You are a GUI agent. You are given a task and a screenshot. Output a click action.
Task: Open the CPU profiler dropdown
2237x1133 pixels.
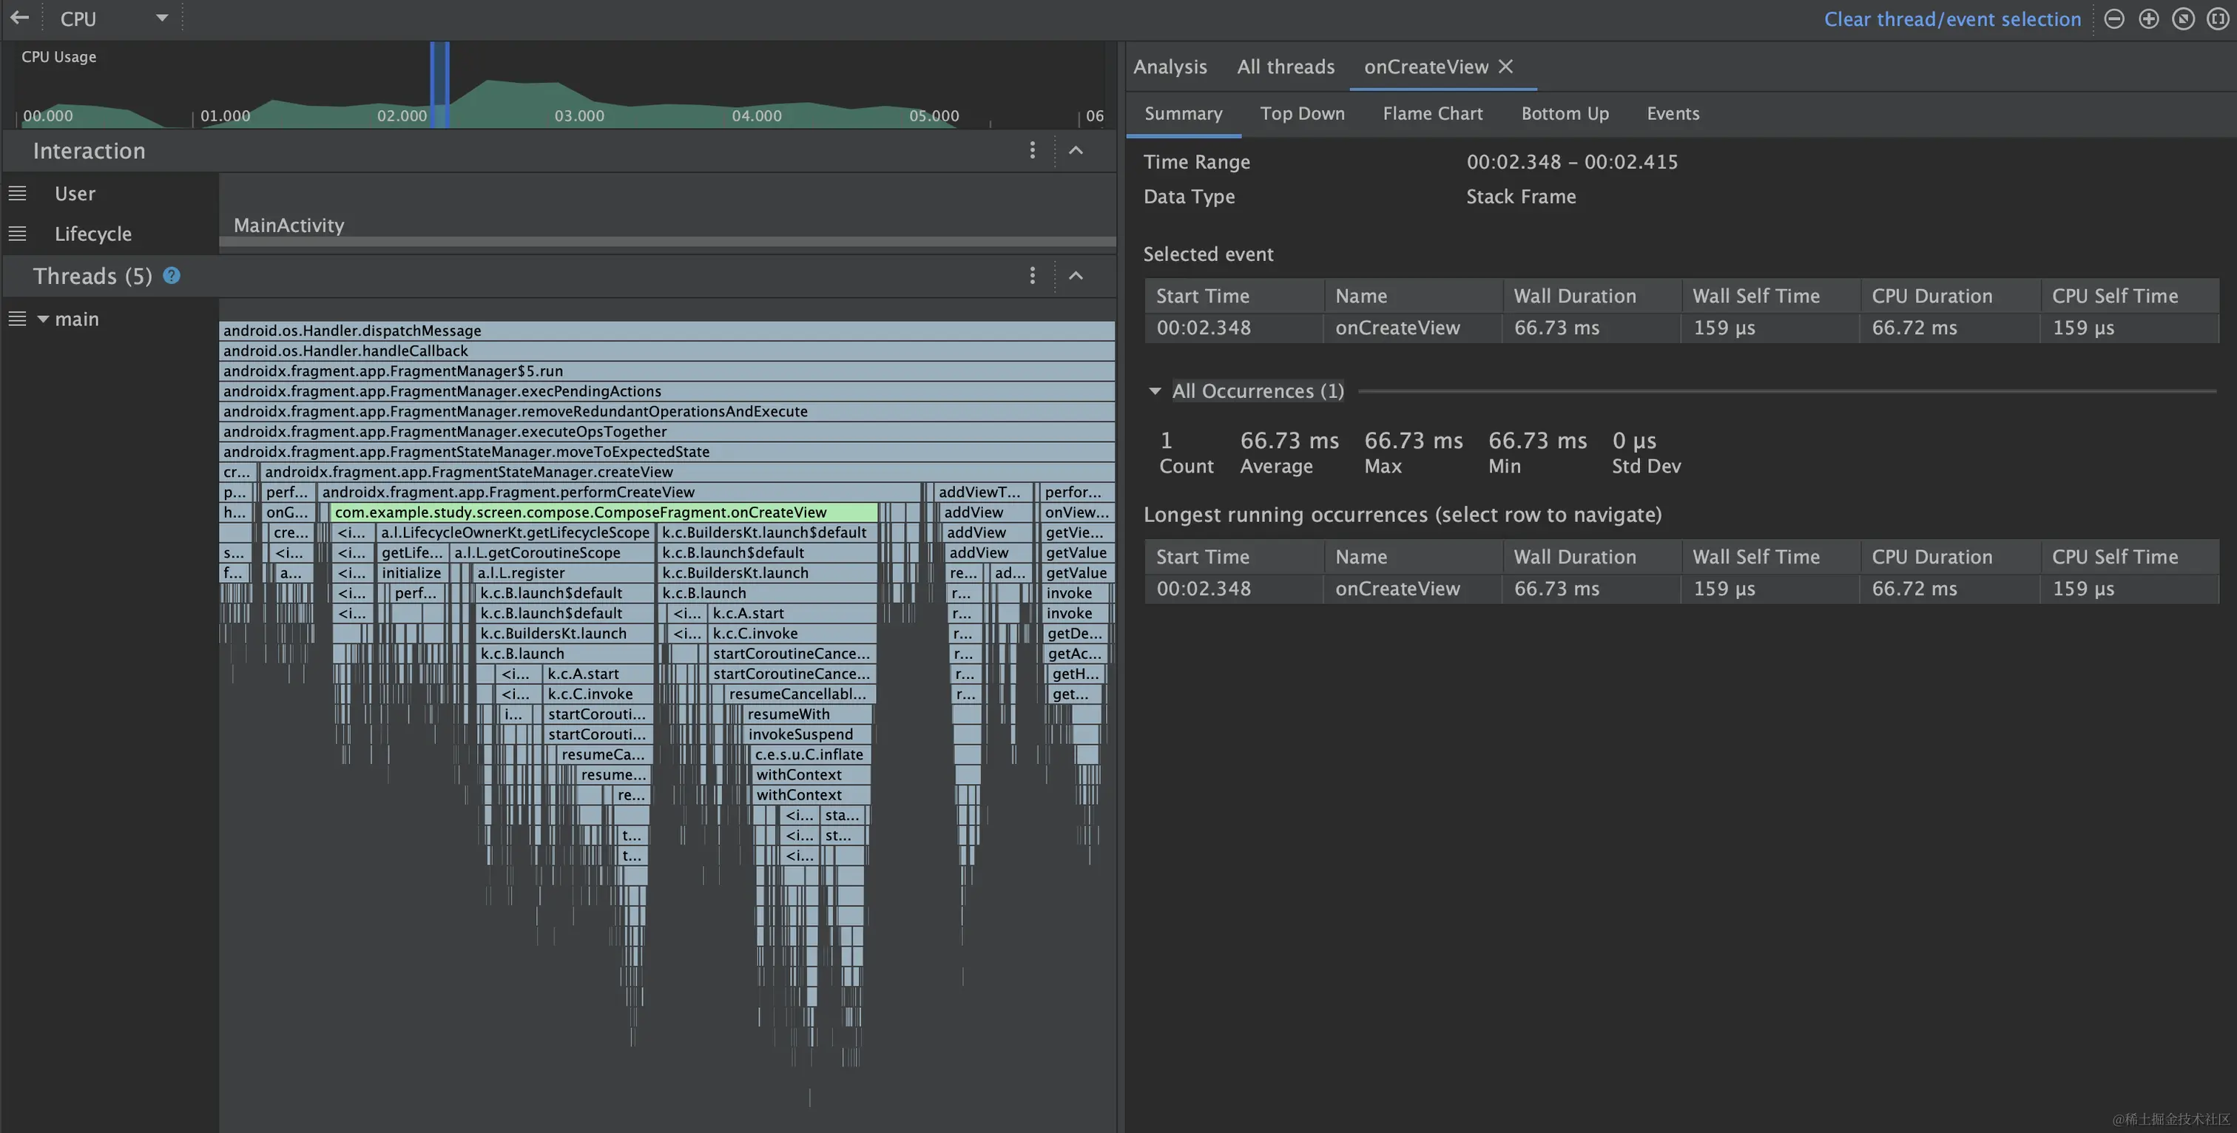[161, 18]
